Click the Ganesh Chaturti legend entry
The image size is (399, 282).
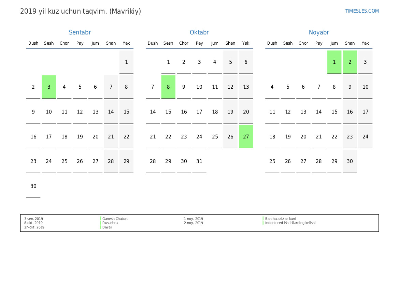click(x=115, y=219)
